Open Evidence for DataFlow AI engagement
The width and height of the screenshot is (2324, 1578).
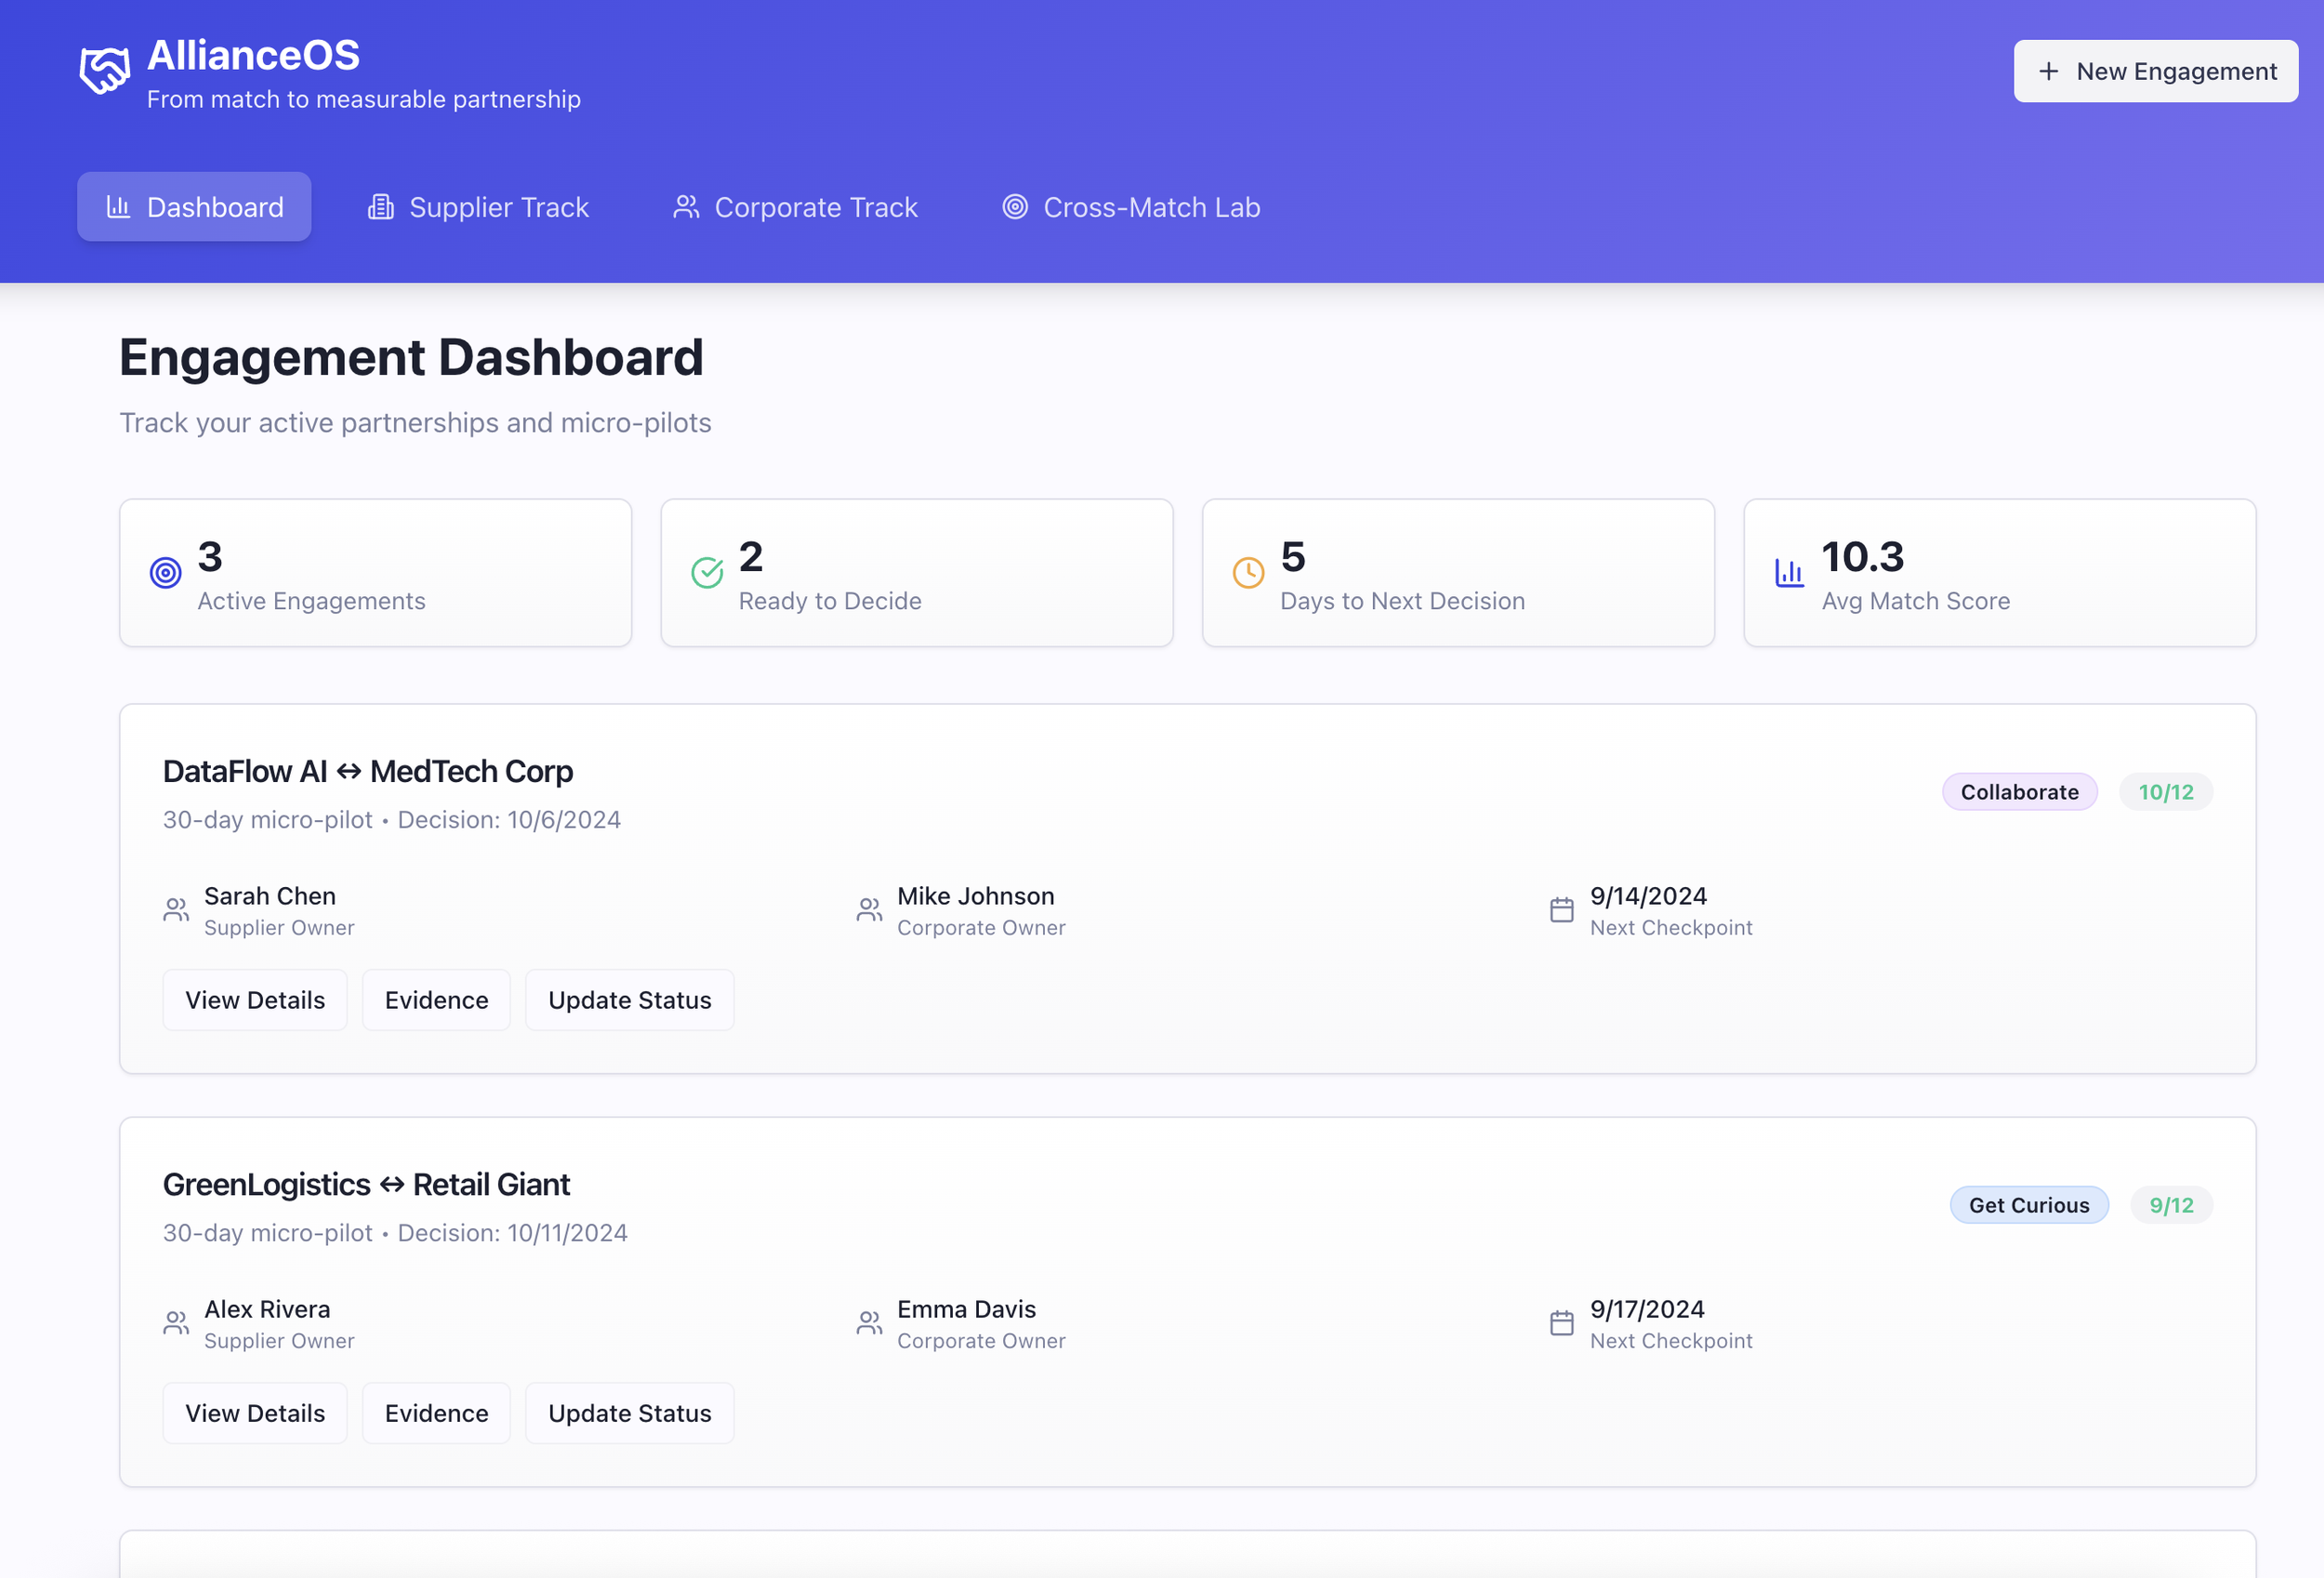436,1000
